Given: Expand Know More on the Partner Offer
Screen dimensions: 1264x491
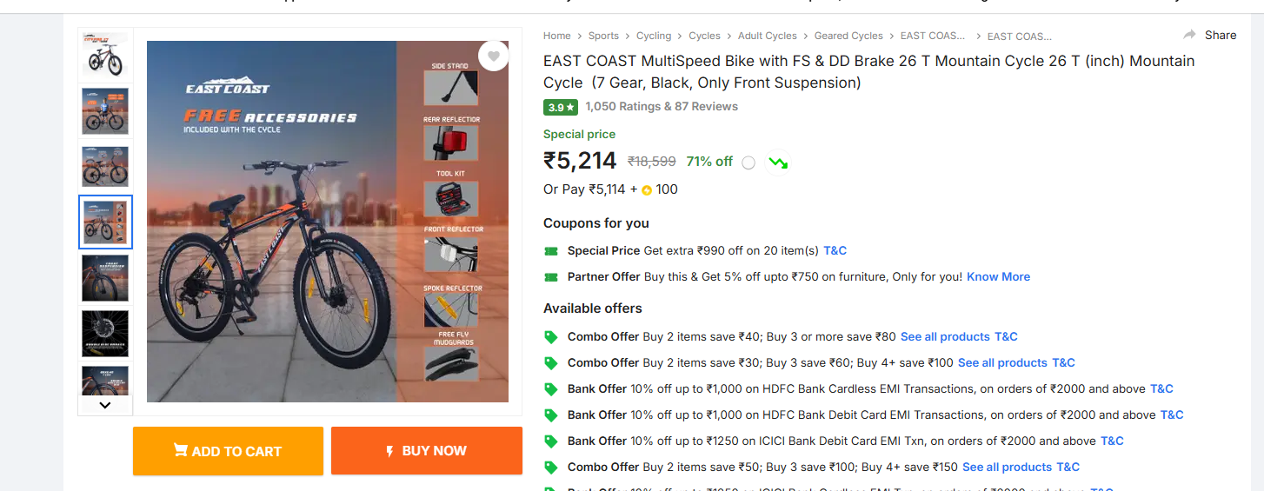Looking at the screenshot, I should pyautogui.click(x=998, y=276).
